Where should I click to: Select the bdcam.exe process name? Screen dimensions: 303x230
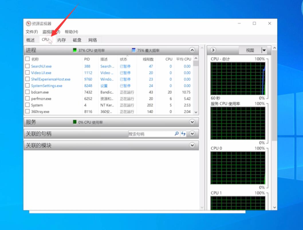[40, 92]
